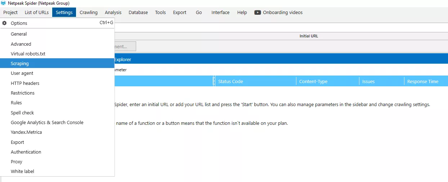Open User agent settings

click(x=57, y=73)
